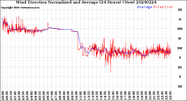Click the chart title text
The image size is (187, 101).
pos(86,2)
